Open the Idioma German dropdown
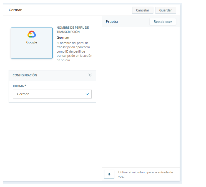This screenshot has height=187, width=206. pyautogui.click(x=52, y=94)
